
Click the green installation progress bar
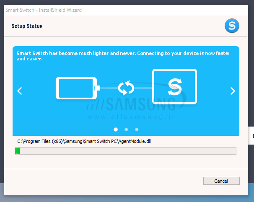click(x=126, y=151)
